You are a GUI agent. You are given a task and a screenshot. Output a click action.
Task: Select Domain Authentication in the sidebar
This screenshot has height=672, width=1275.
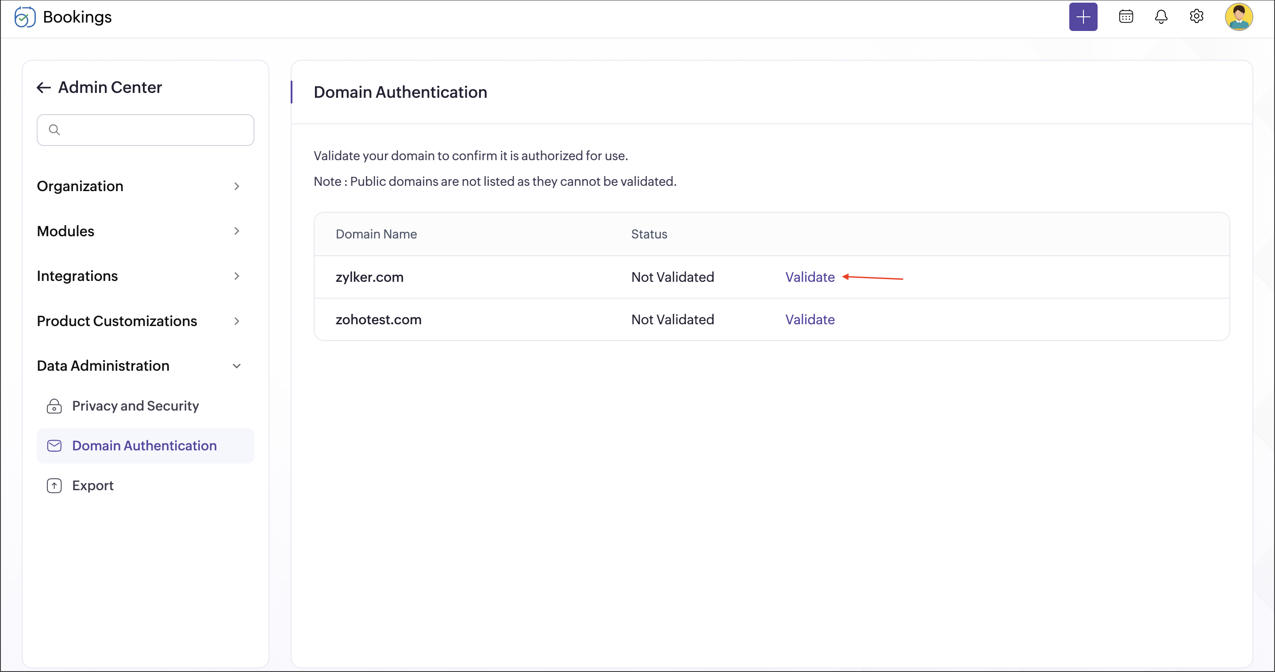(146, 446)
